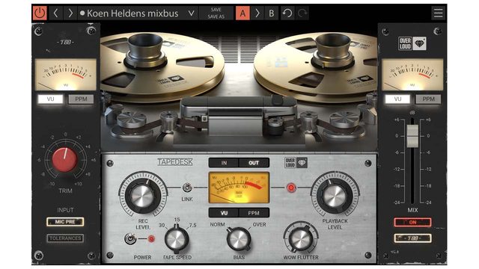Click the Overloud logo on tape desk
This screenshot has width=479, height=269.
296,163
